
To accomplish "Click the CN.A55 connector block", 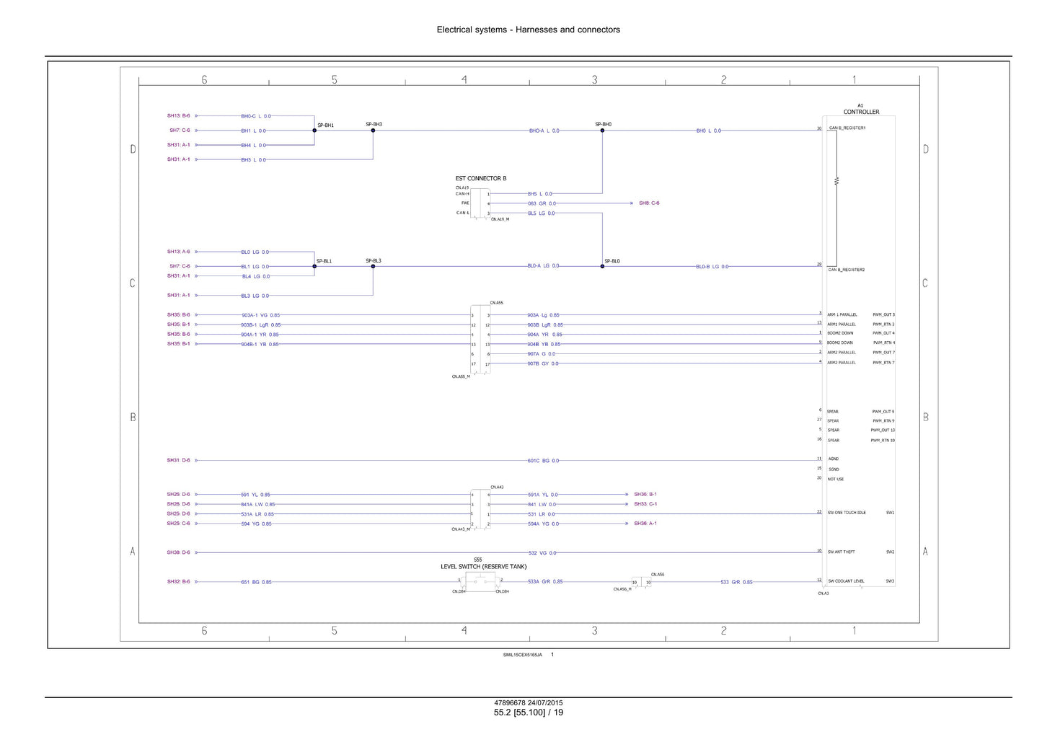I will click(x=480, y=339).
